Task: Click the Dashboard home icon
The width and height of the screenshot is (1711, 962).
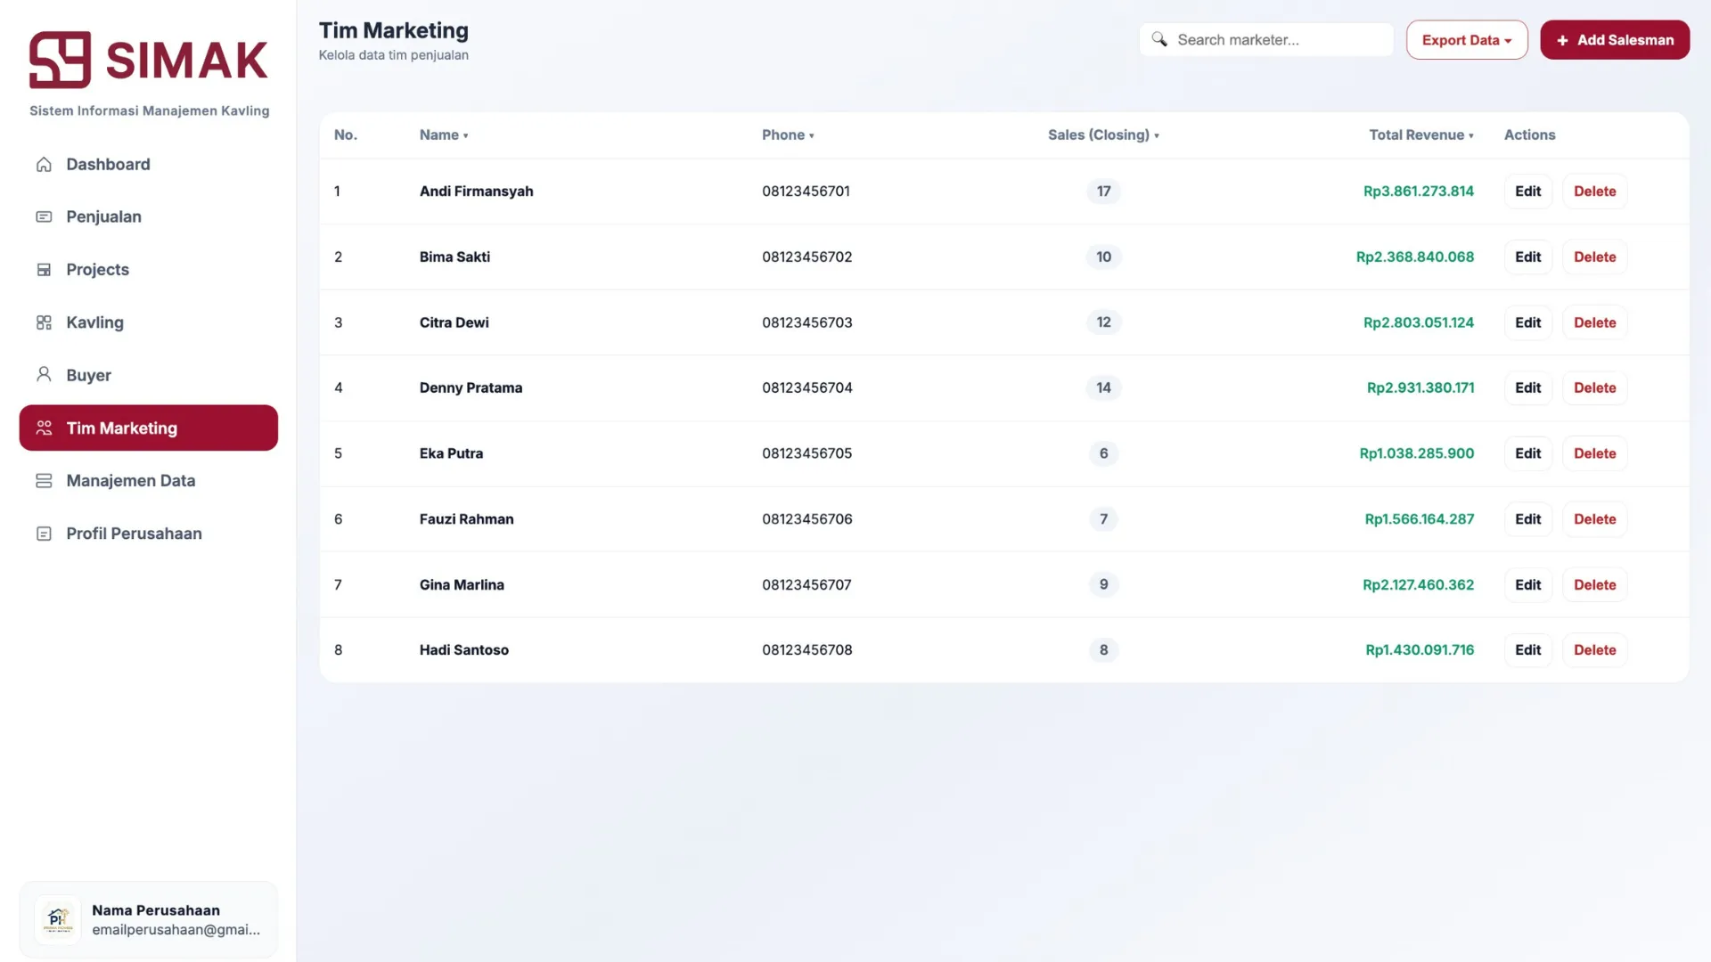Action: [44, 165]
